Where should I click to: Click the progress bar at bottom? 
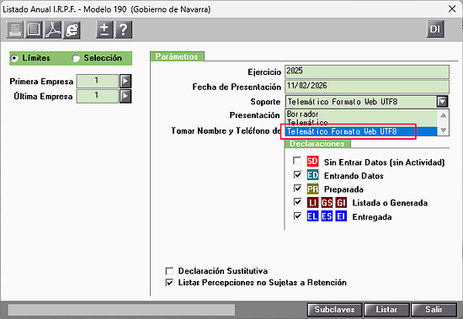(121, 310)
